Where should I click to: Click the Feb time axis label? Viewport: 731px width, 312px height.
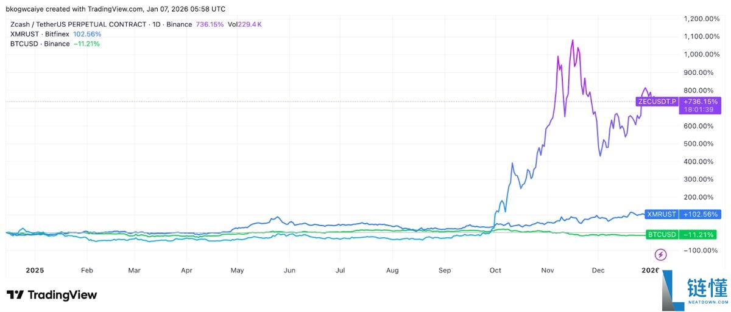(87, 270)
